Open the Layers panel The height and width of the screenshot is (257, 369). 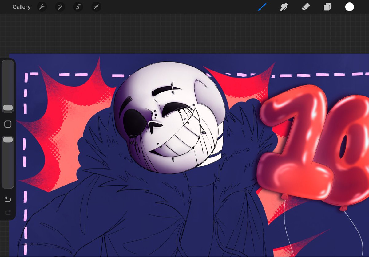point(327,7)
